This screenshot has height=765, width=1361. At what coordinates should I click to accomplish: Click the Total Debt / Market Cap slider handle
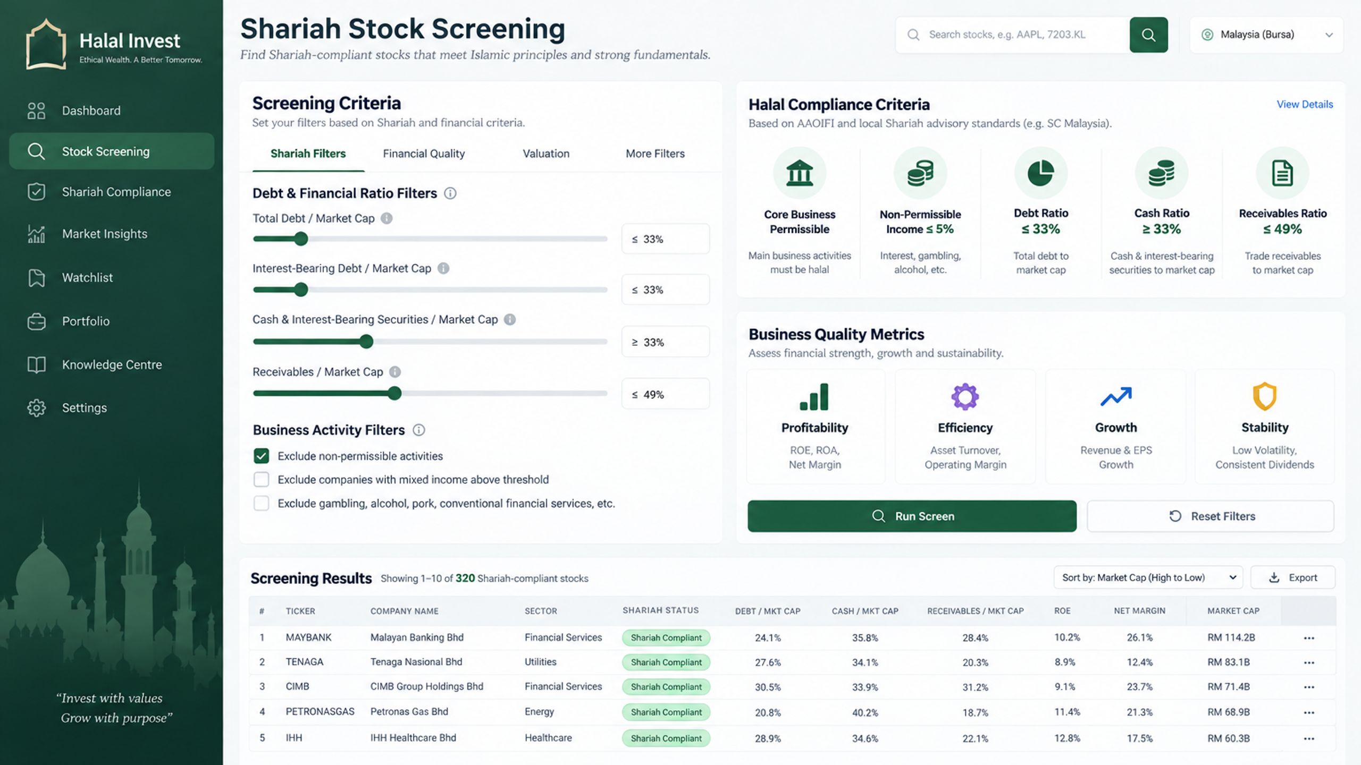pos(301,239)
